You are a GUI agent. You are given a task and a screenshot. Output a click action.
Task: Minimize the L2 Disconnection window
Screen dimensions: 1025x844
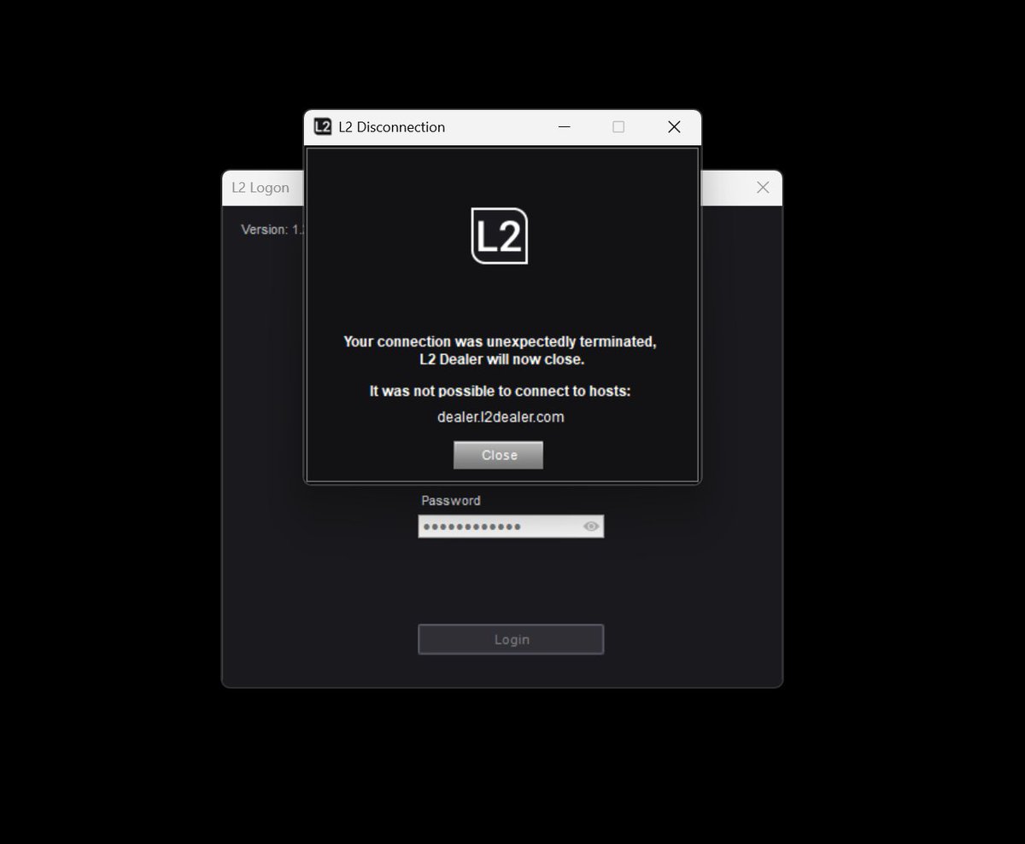[x=564, y=127]
